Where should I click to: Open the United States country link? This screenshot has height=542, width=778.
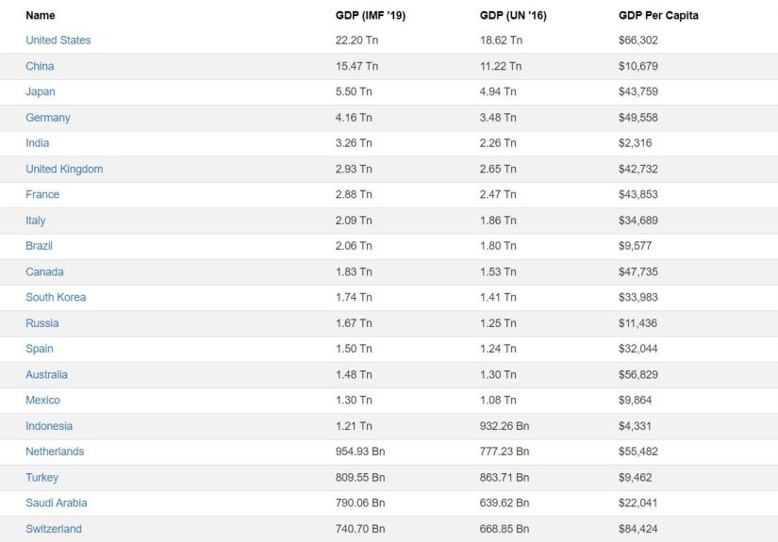58,41
